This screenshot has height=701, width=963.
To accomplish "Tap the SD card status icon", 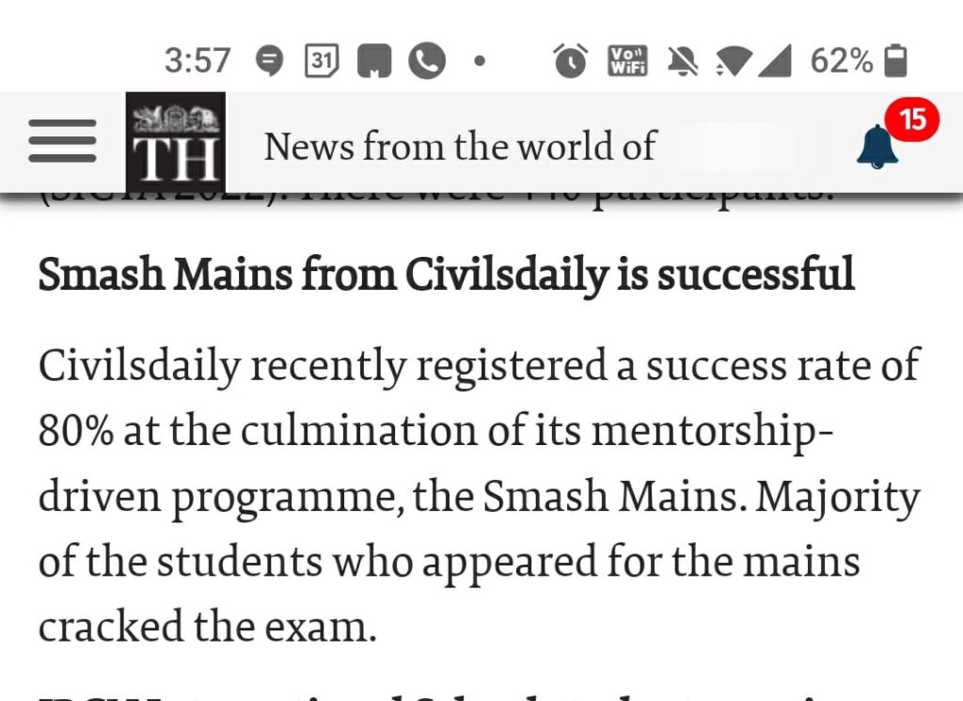I will tap(374, 61).
